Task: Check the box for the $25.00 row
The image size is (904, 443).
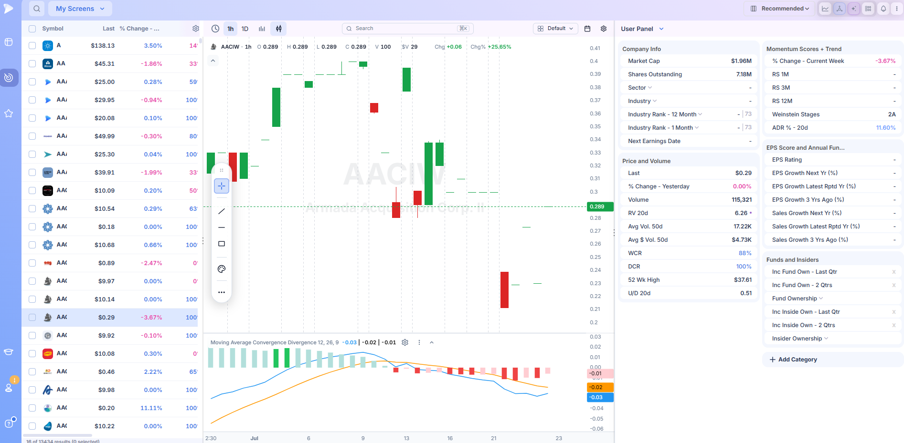Action: (32, 82)
